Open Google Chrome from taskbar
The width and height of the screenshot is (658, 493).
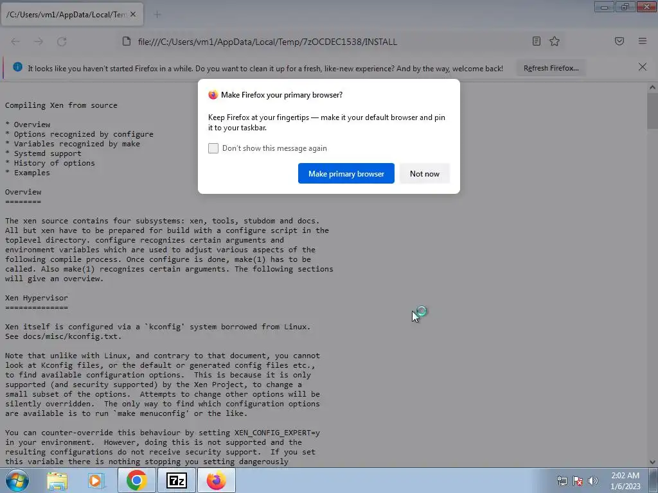[136, 480]
